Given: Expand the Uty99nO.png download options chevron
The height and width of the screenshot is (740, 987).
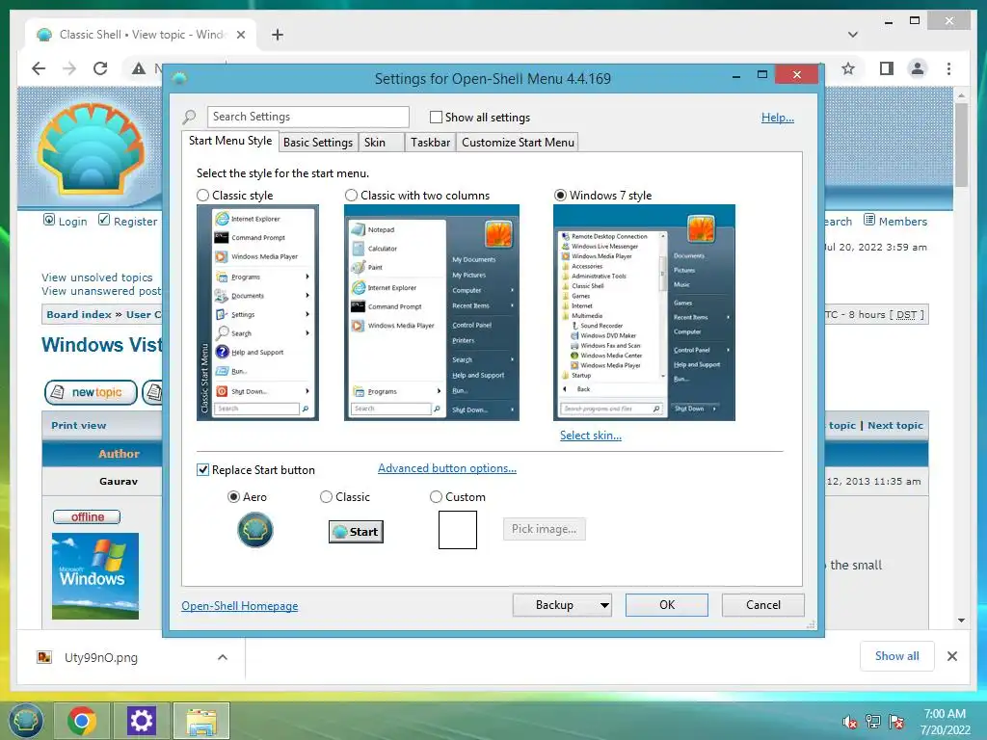Looking at the screenshot, I should point(223,657).
